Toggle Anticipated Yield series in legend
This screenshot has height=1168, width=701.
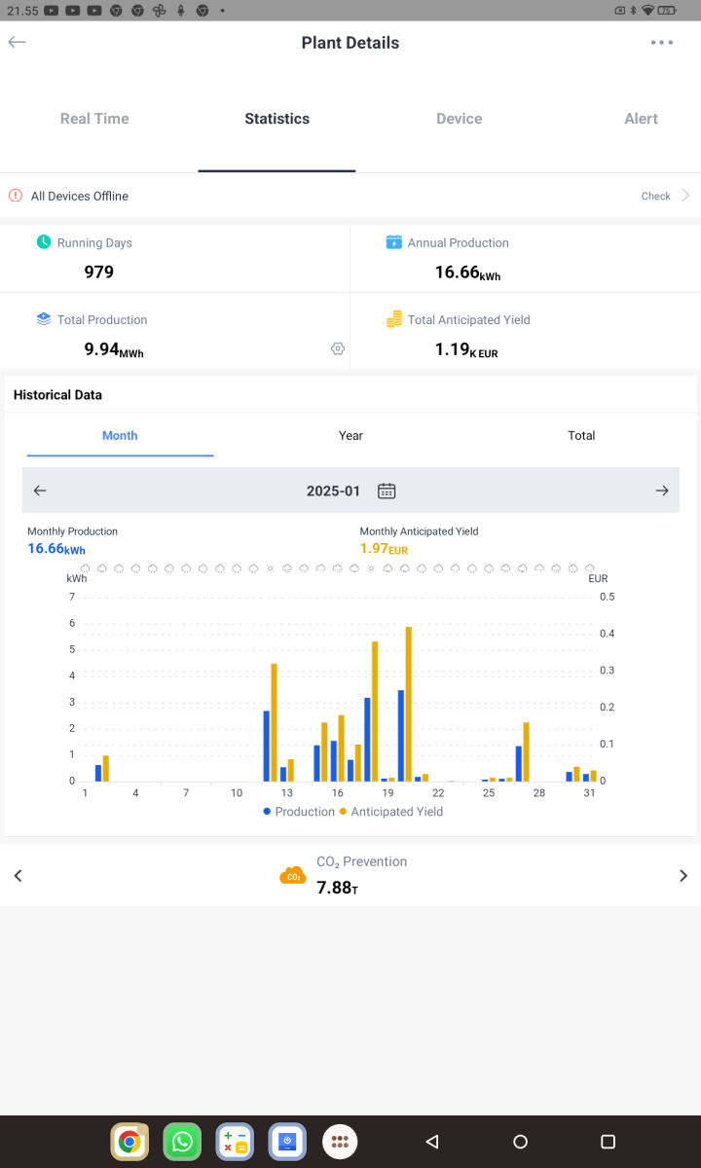point(390,812)
